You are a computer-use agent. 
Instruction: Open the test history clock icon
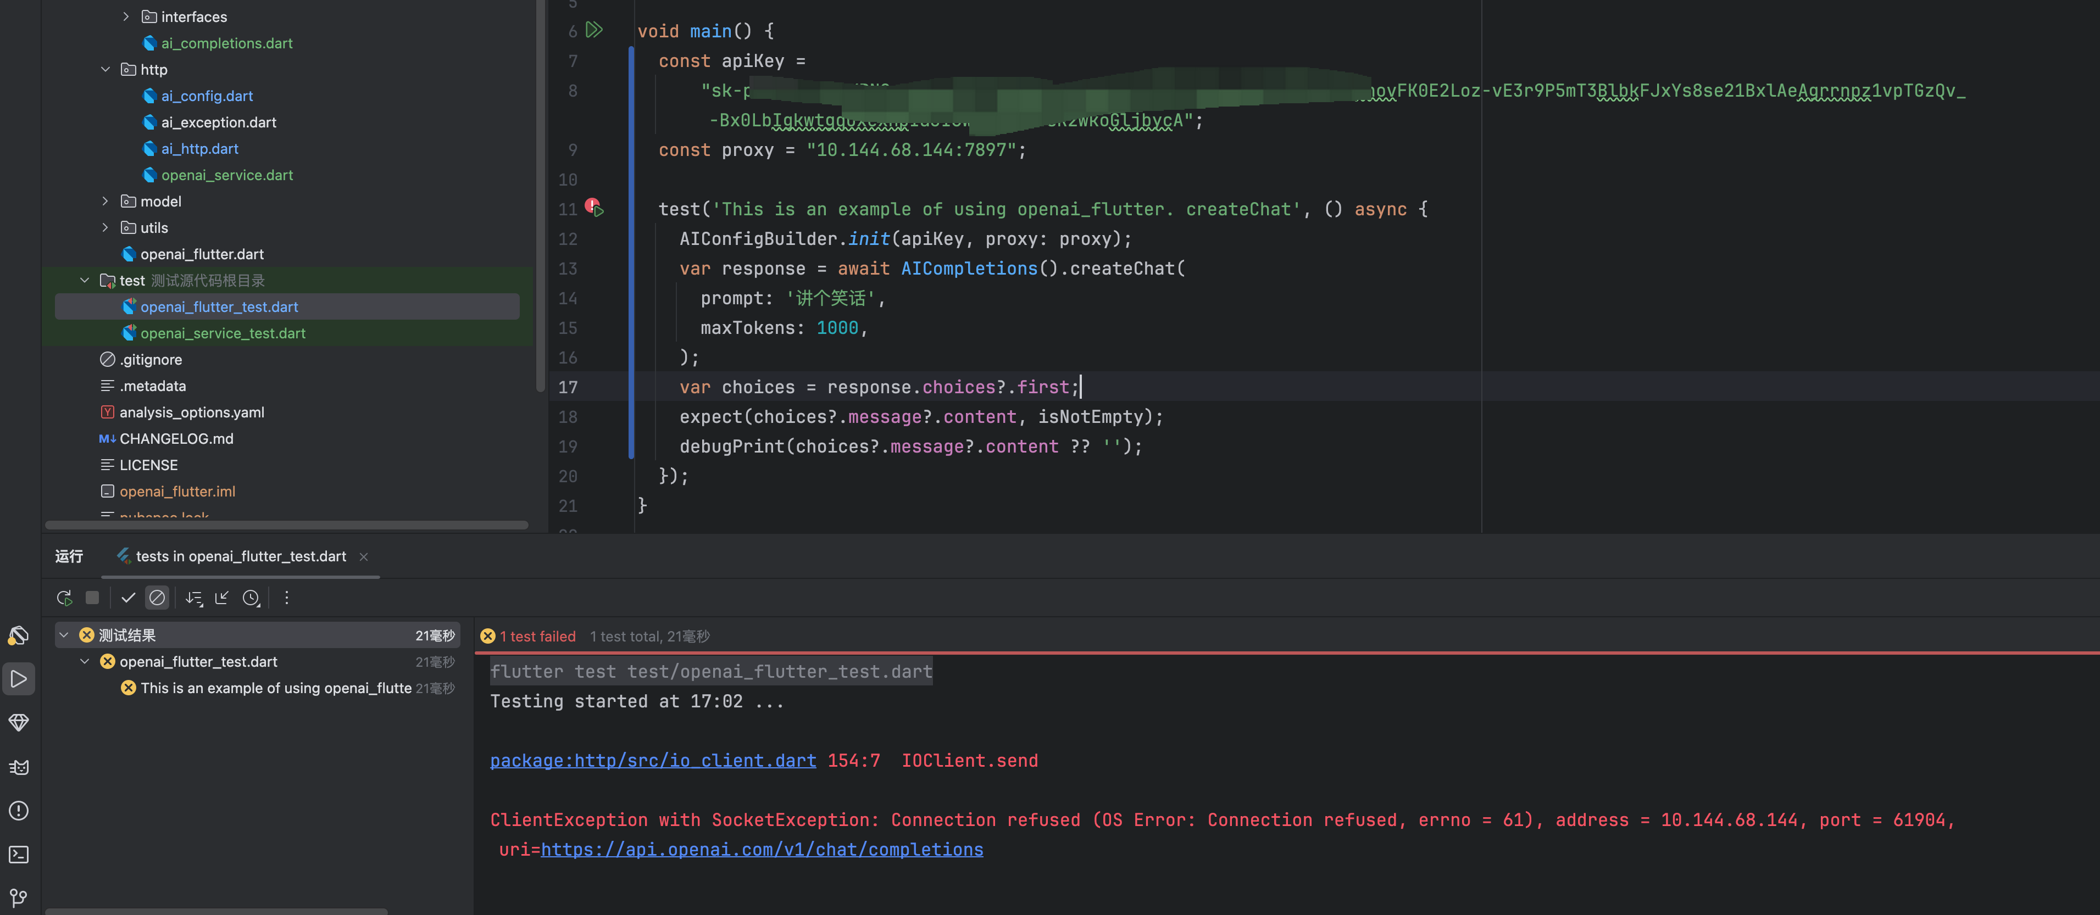coord(251,598)
